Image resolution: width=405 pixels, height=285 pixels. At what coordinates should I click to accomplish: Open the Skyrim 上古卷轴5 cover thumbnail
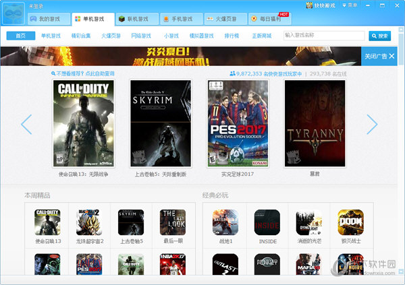coord(161,124)
